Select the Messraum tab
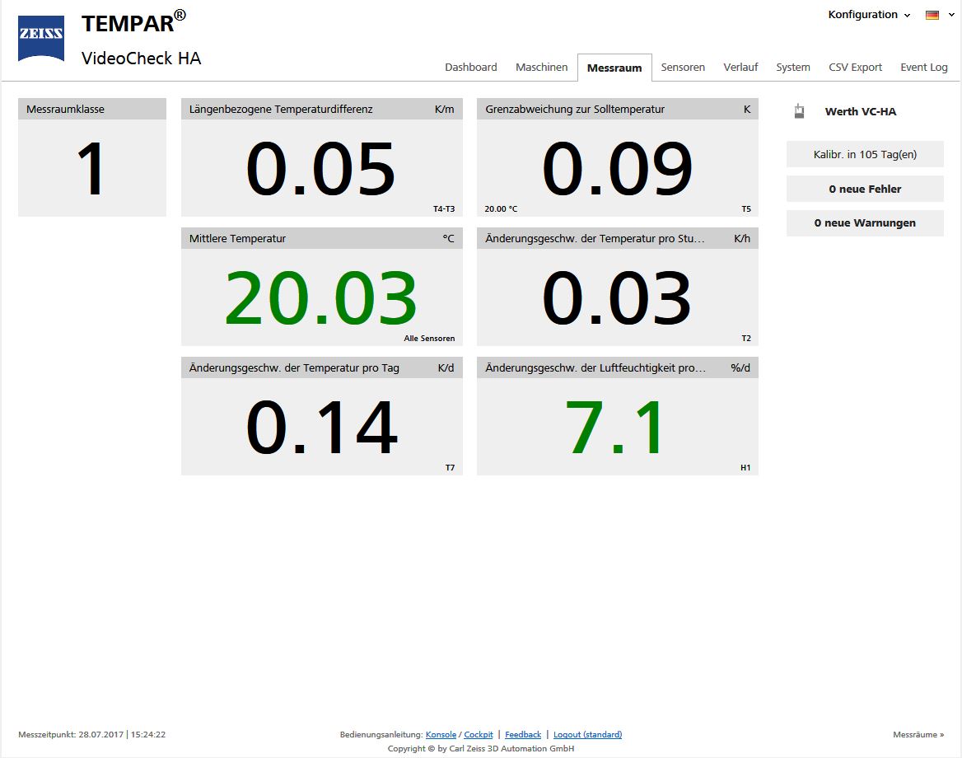This screenshot has width=962, height=758. [x=614, y=68]
